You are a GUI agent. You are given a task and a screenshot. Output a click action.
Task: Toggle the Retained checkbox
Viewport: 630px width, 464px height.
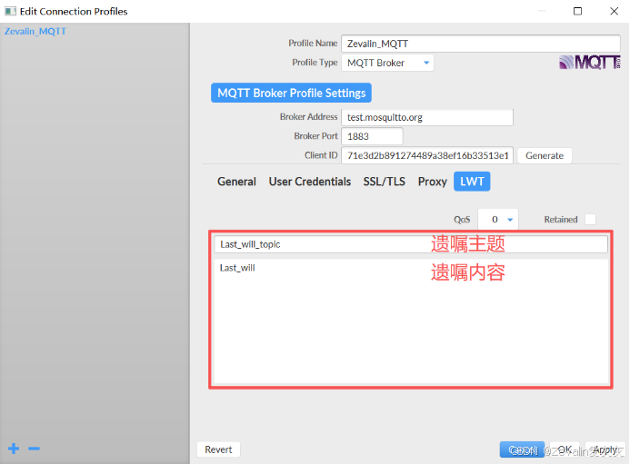coord(590,220)
